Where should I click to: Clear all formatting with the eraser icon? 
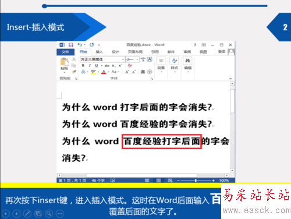pyautogui.click(x=130, y=66)
